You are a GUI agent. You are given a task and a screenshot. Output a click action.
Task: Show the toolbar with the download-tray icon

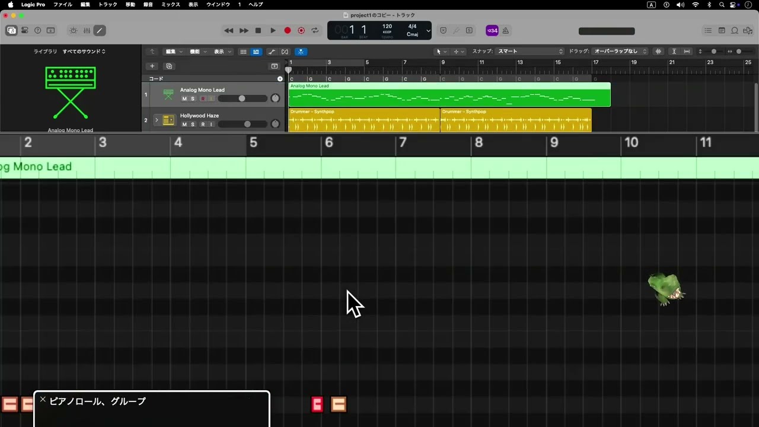pyautogui.click(x=50, y=30)
